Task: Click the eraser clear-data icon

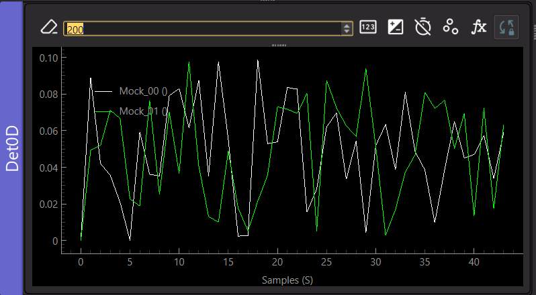Action: coord(49,27)
